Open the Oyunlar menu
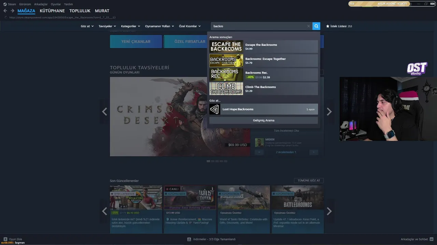Screen dimensions: 437x245 point(56,4)
